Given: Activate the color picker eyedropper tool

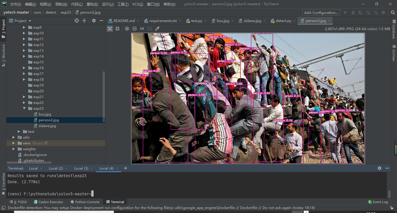Looking at the screenshot, I should pyautogui.click(x=158, y=29).
